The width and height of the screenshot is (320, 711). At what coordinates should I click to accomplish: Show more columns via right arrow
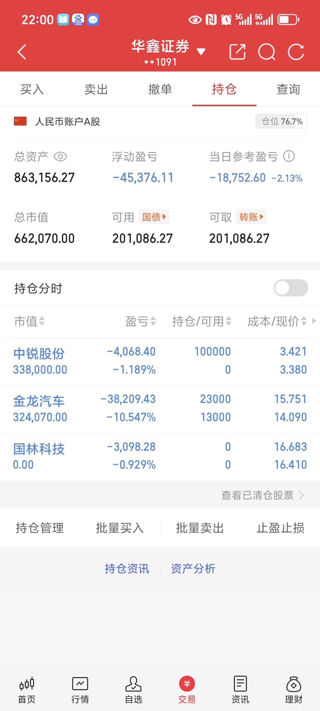coord(314,321)
